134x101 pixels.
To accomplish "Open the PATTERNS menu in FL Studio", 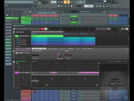I will pos(16,2).
